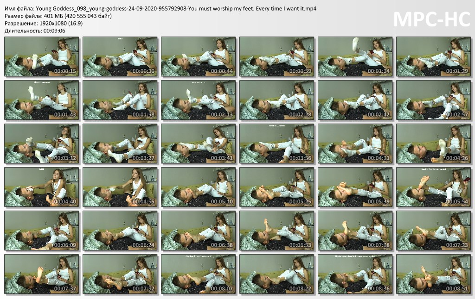Choose the frame marked 00:07:08
475x299 pixels.
point(355,230)
